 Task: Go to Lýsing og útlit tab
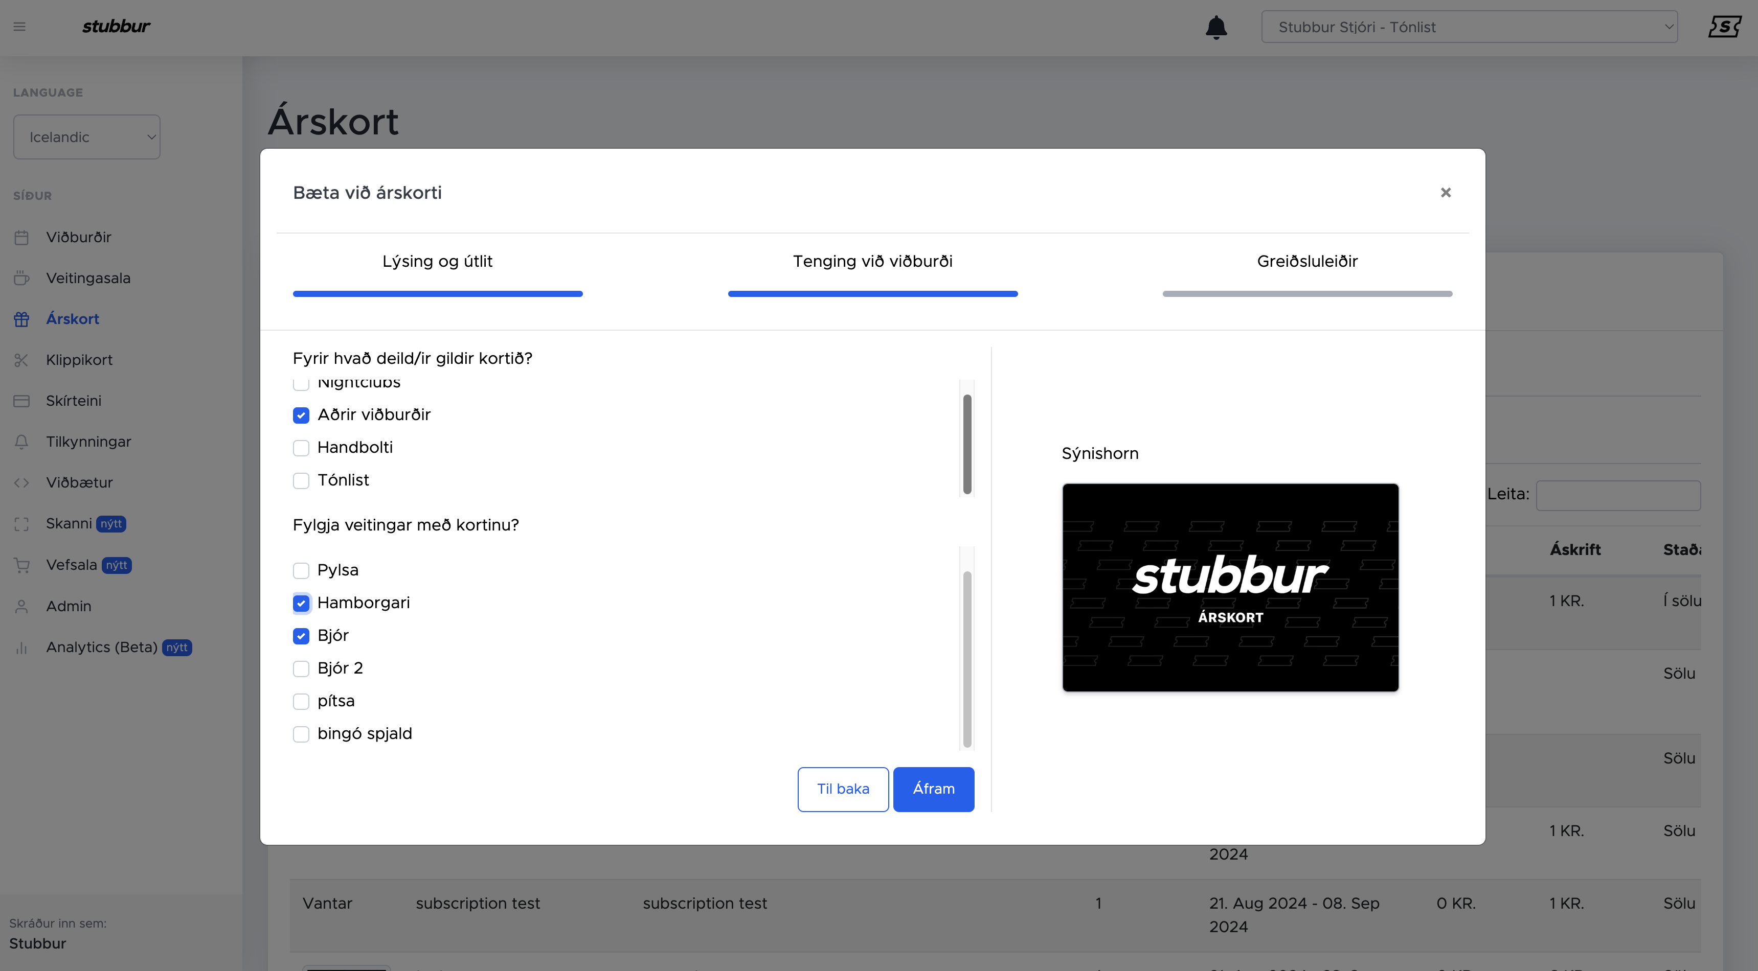[x=437, y=262]
